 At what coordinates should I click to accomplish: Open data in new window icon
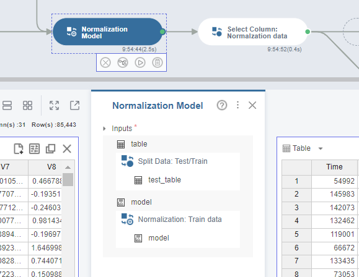click(74, 106)
